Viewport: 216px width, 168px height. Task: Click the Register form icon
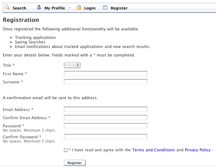click(x=105, y=8)
